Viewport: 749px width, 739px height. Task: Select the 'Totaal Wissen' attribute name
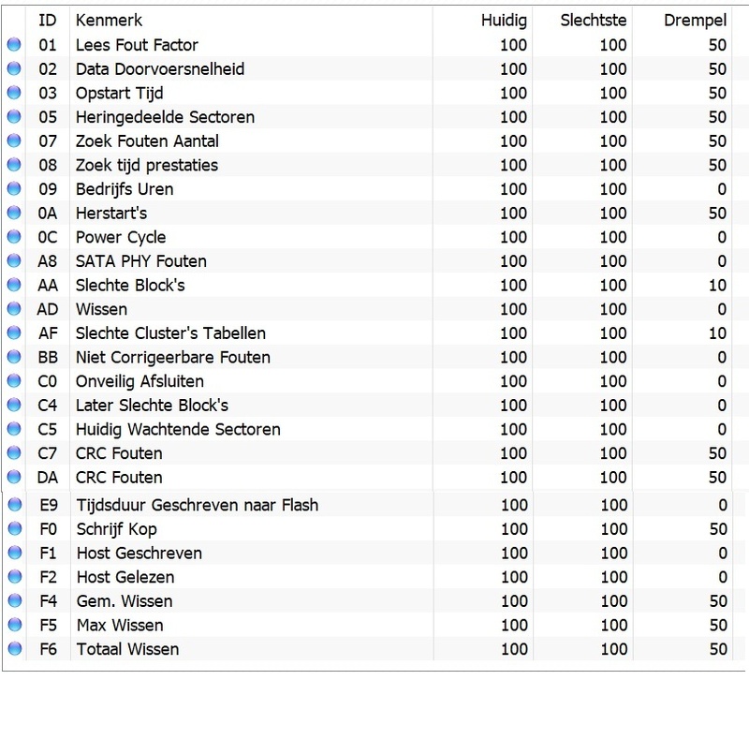tap(127, 649)
